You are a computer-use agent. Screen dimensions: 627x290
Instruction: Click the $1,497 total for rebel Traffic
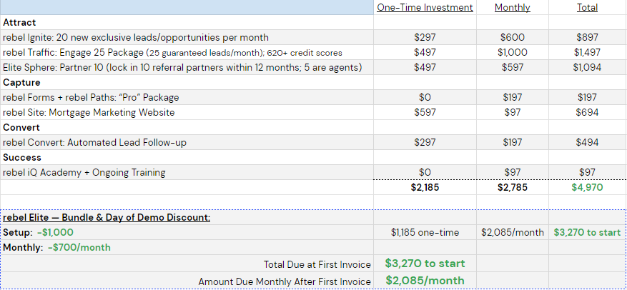(x=587, y=52)
